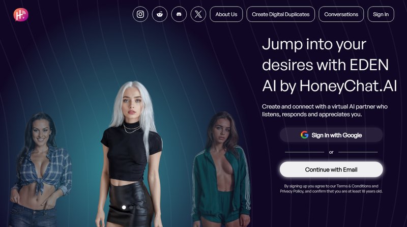Select the active white carousel dot
This screenshot has width=407, height=227.
point(124,207)
